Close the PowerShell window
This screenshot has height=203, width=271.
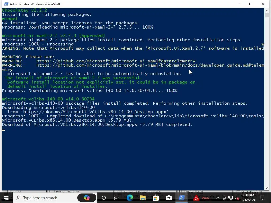point(263,4)
